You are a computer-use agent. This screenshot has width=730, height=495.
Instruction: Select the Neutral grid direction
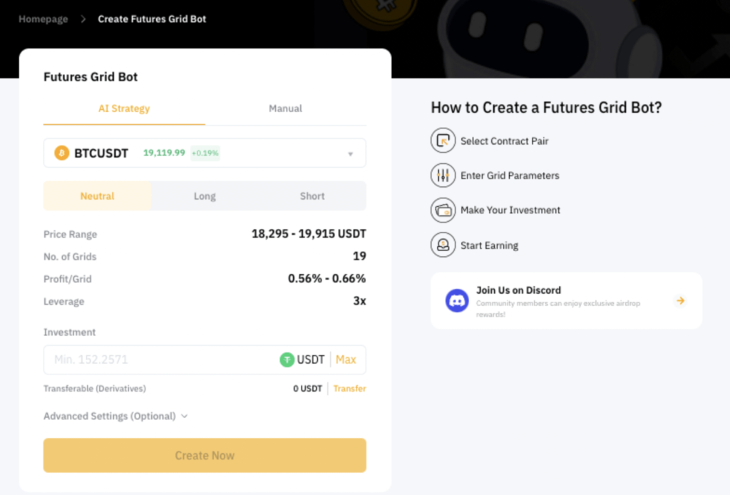click(x=97, y=196)
